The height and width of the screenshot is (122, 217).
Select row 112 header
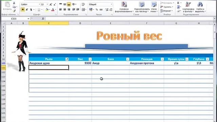coord(3,72)
